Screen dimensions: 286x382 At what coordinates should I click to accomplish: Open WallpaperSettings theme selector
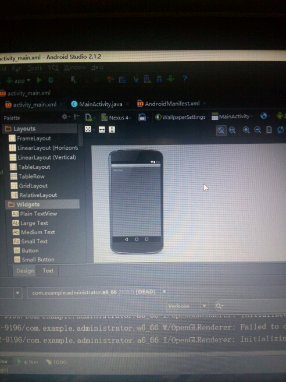180,117
